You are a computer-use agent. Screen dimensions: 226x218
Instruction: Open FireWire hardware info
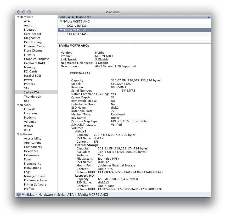[30, 55]
